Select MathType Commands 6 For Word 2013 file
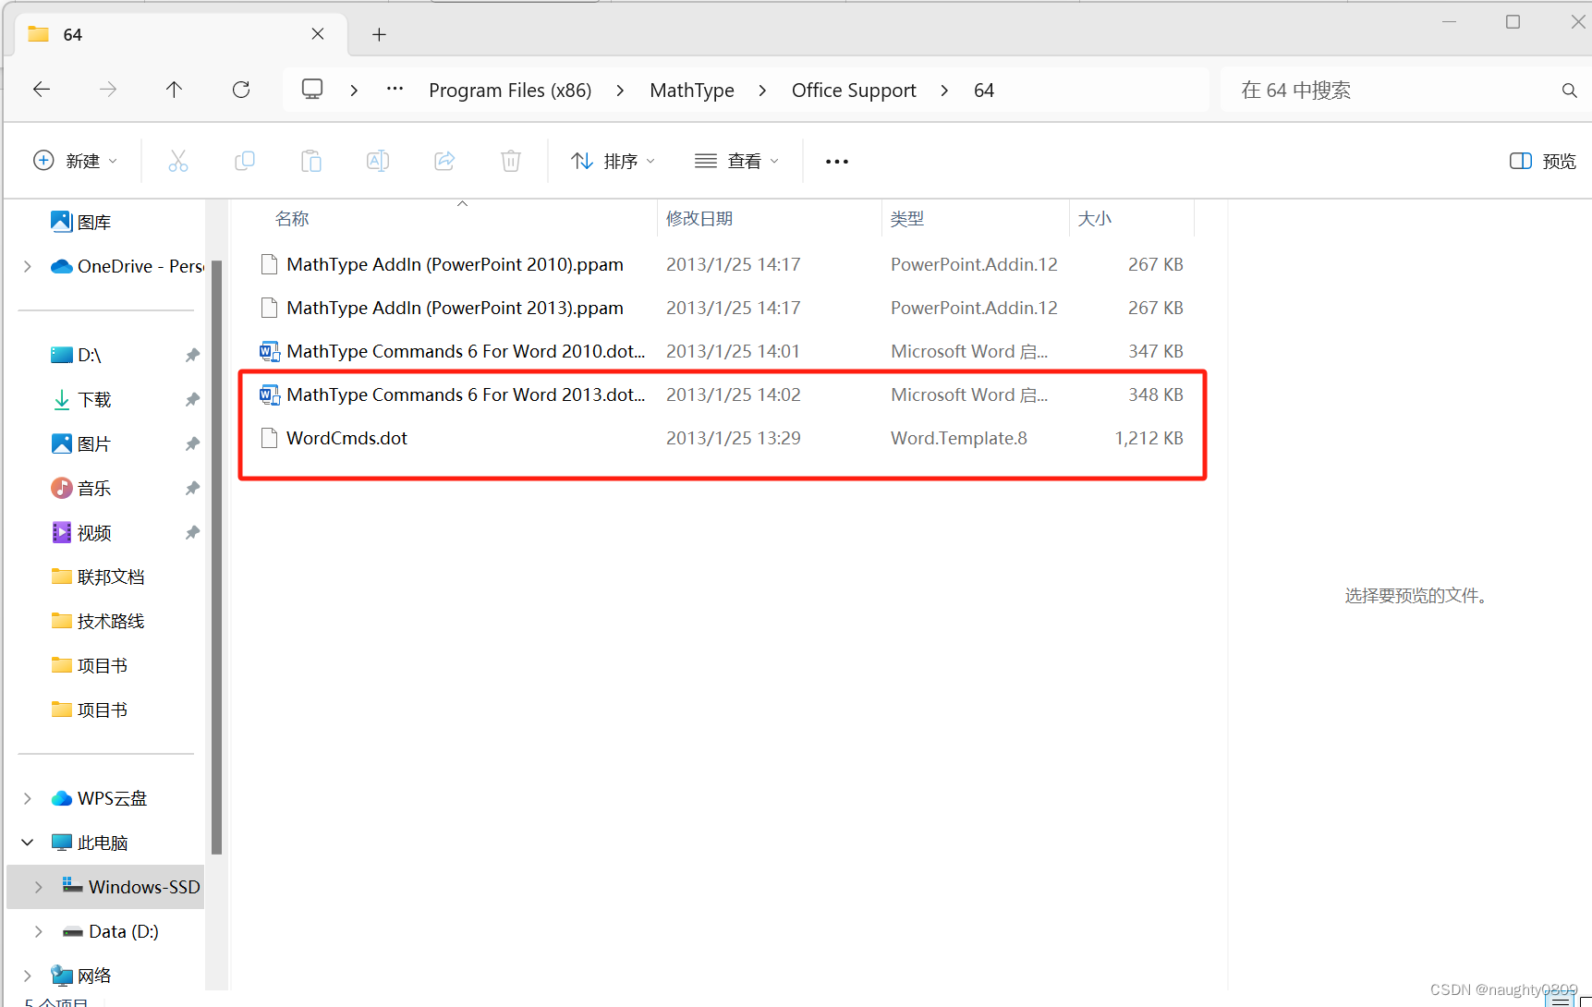Screen dimensions: 1592x1007 [721, 394]
